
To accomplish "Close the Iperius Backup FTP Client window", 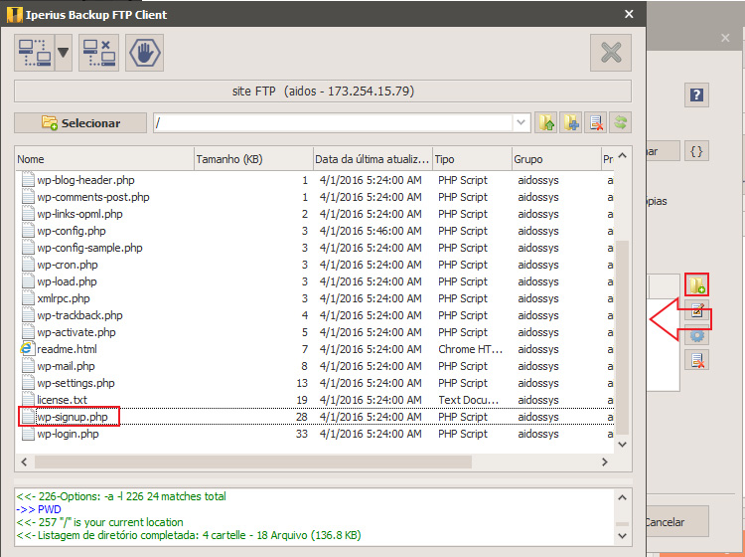I will click(629, 14).
